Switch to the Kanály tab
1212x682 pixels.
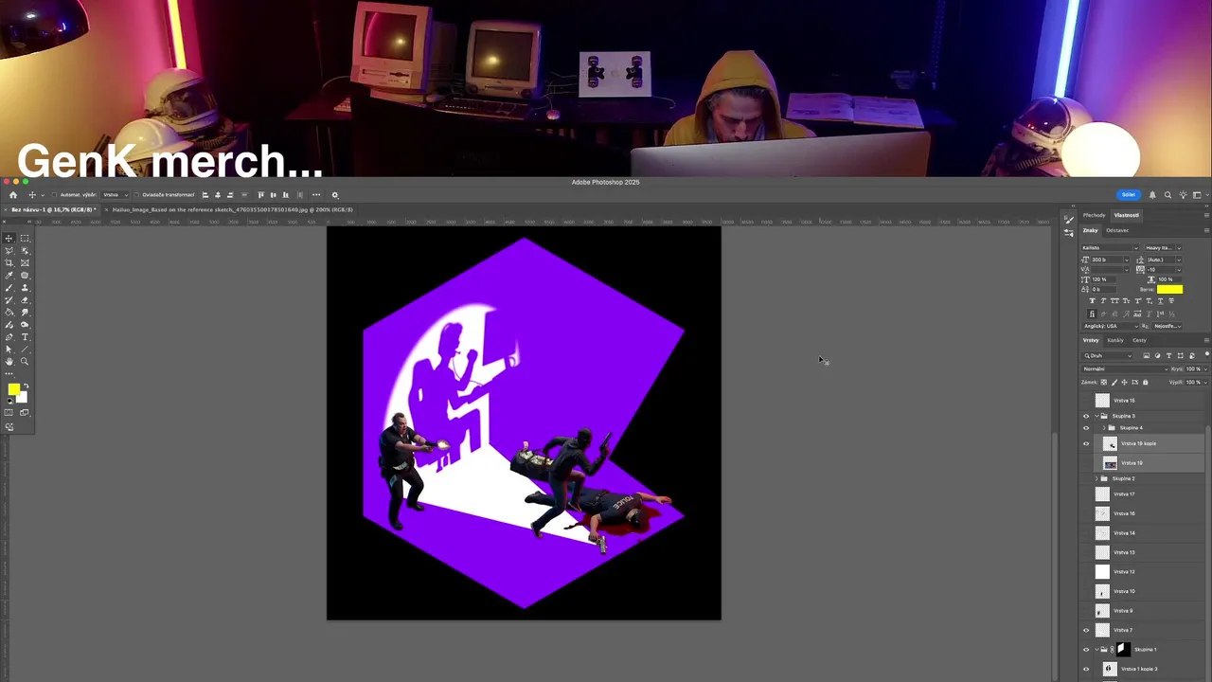pyautogui.click(x=1115, y=340)
